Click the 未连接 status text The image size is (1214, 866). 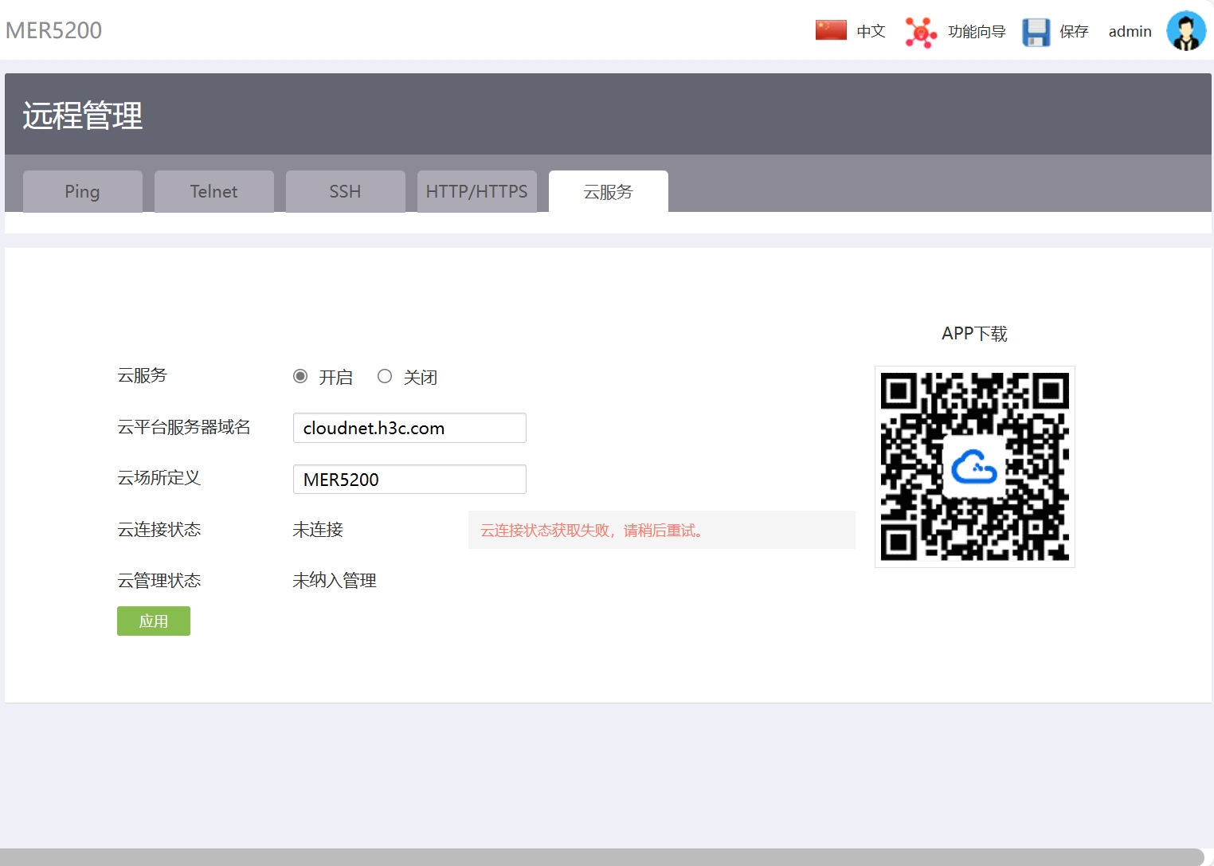coord(318,530)
